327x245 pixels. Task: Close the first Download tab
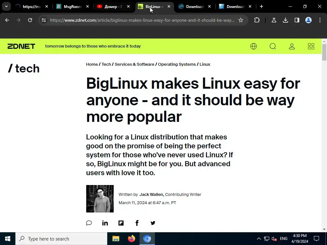pos(209,6)
